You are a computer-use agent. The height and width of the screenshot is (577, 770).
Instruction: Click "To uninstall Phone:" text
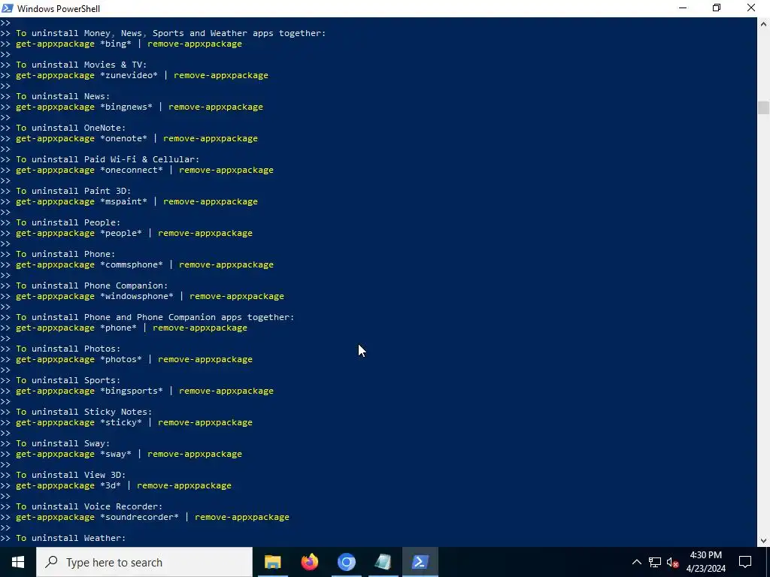coord(66,254)
